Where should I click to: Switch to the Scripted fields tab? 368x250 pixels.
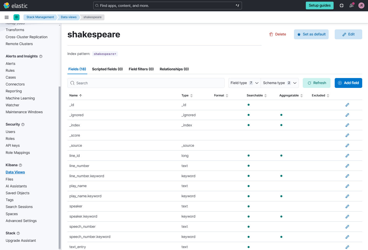point(107,69)
